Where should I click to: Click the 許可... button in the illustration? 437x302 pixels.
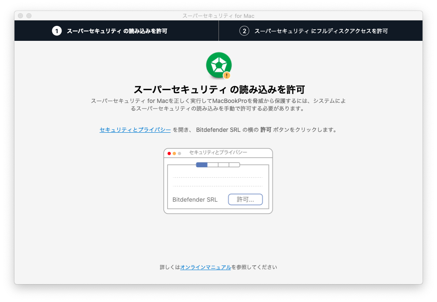(x=245, y=199)
